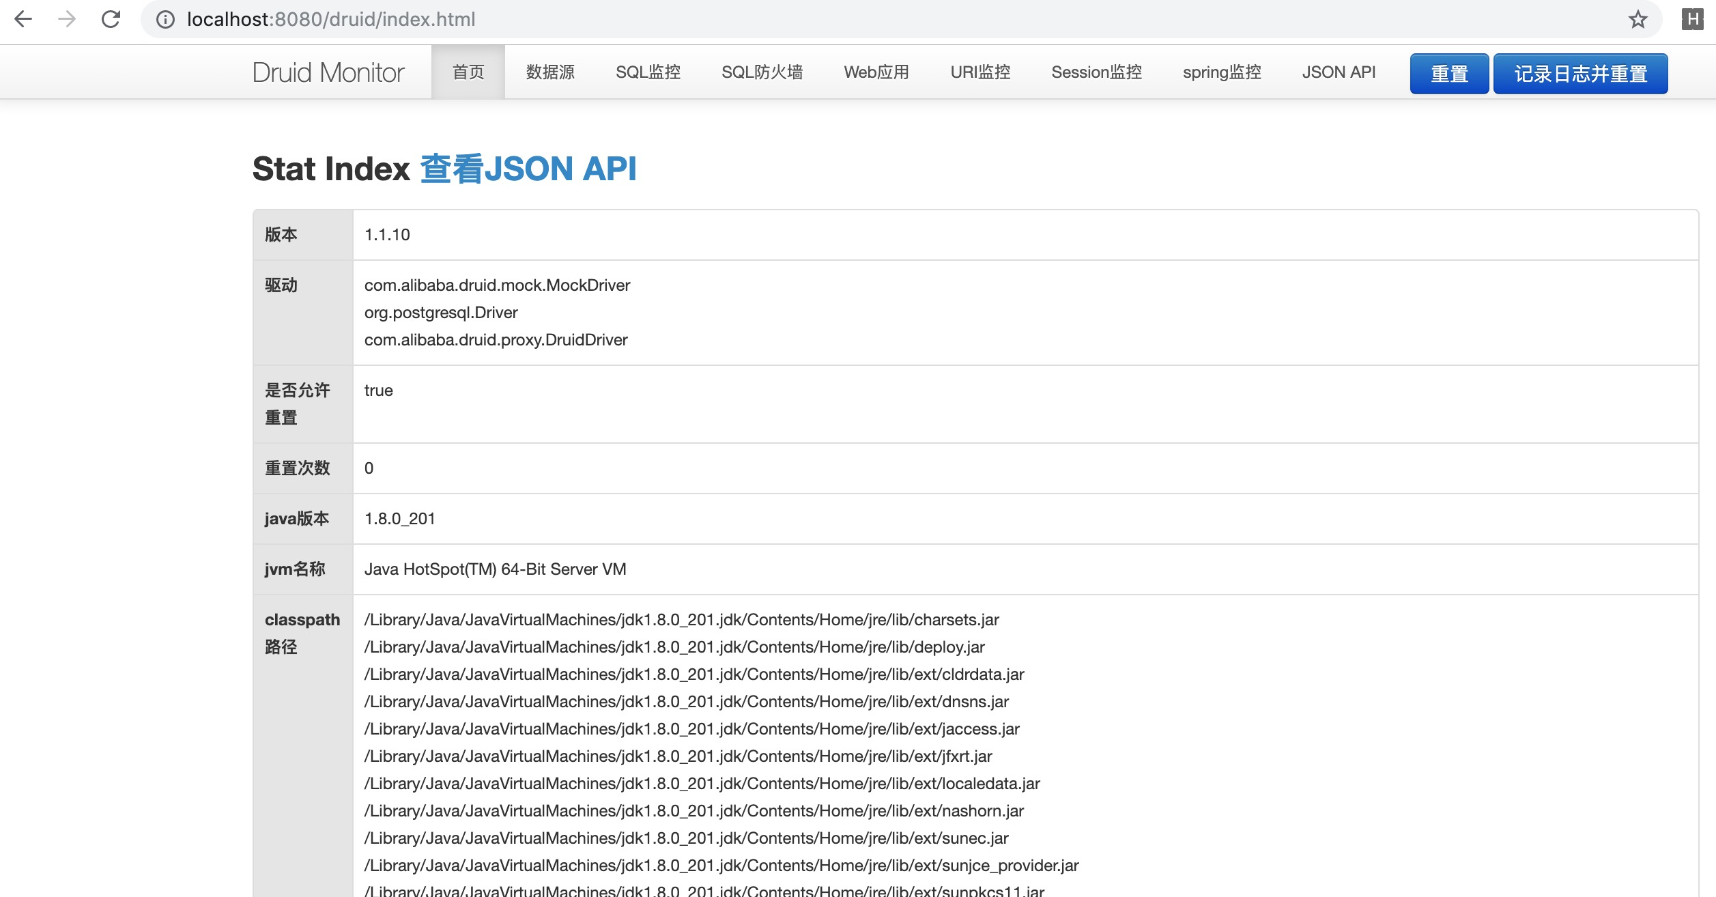Select com.alibaba.druid.mock.MockDriver text
The width and height of the screenshot is (1716, 897).
pos(497,285)
